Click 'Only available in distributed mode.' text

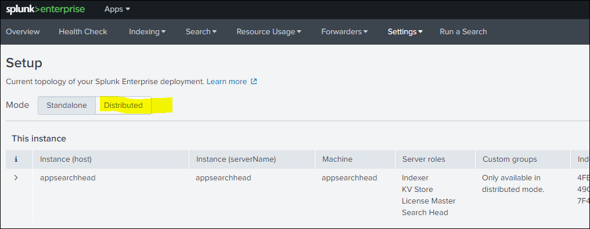[513, 184]
